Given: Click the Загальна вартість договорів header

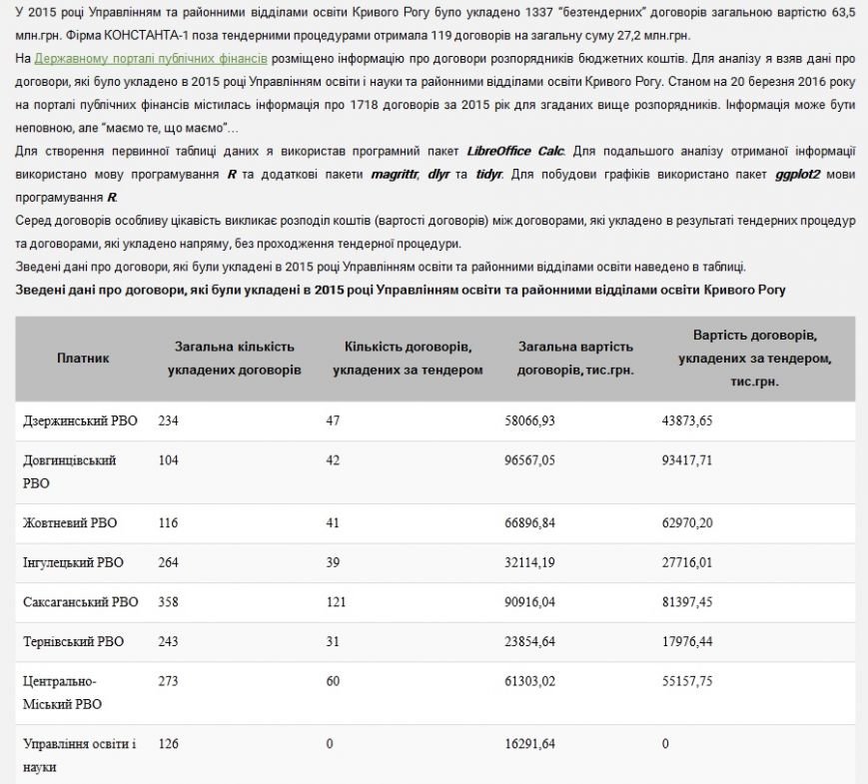Looking at the screenshot, I should pyautogui.click(x=575, y=359).
